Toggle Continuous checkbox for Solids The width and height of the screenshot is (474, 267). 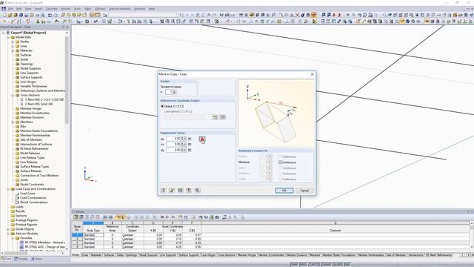(280, 179)
